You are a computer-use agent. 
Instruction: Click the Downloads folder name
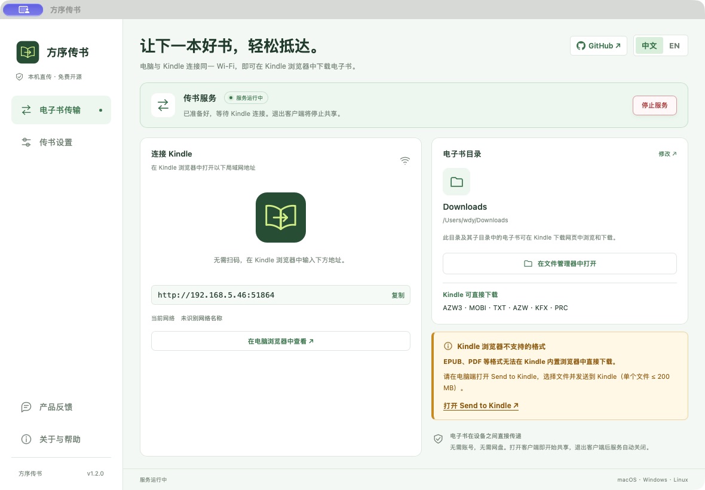pos(465,207)
